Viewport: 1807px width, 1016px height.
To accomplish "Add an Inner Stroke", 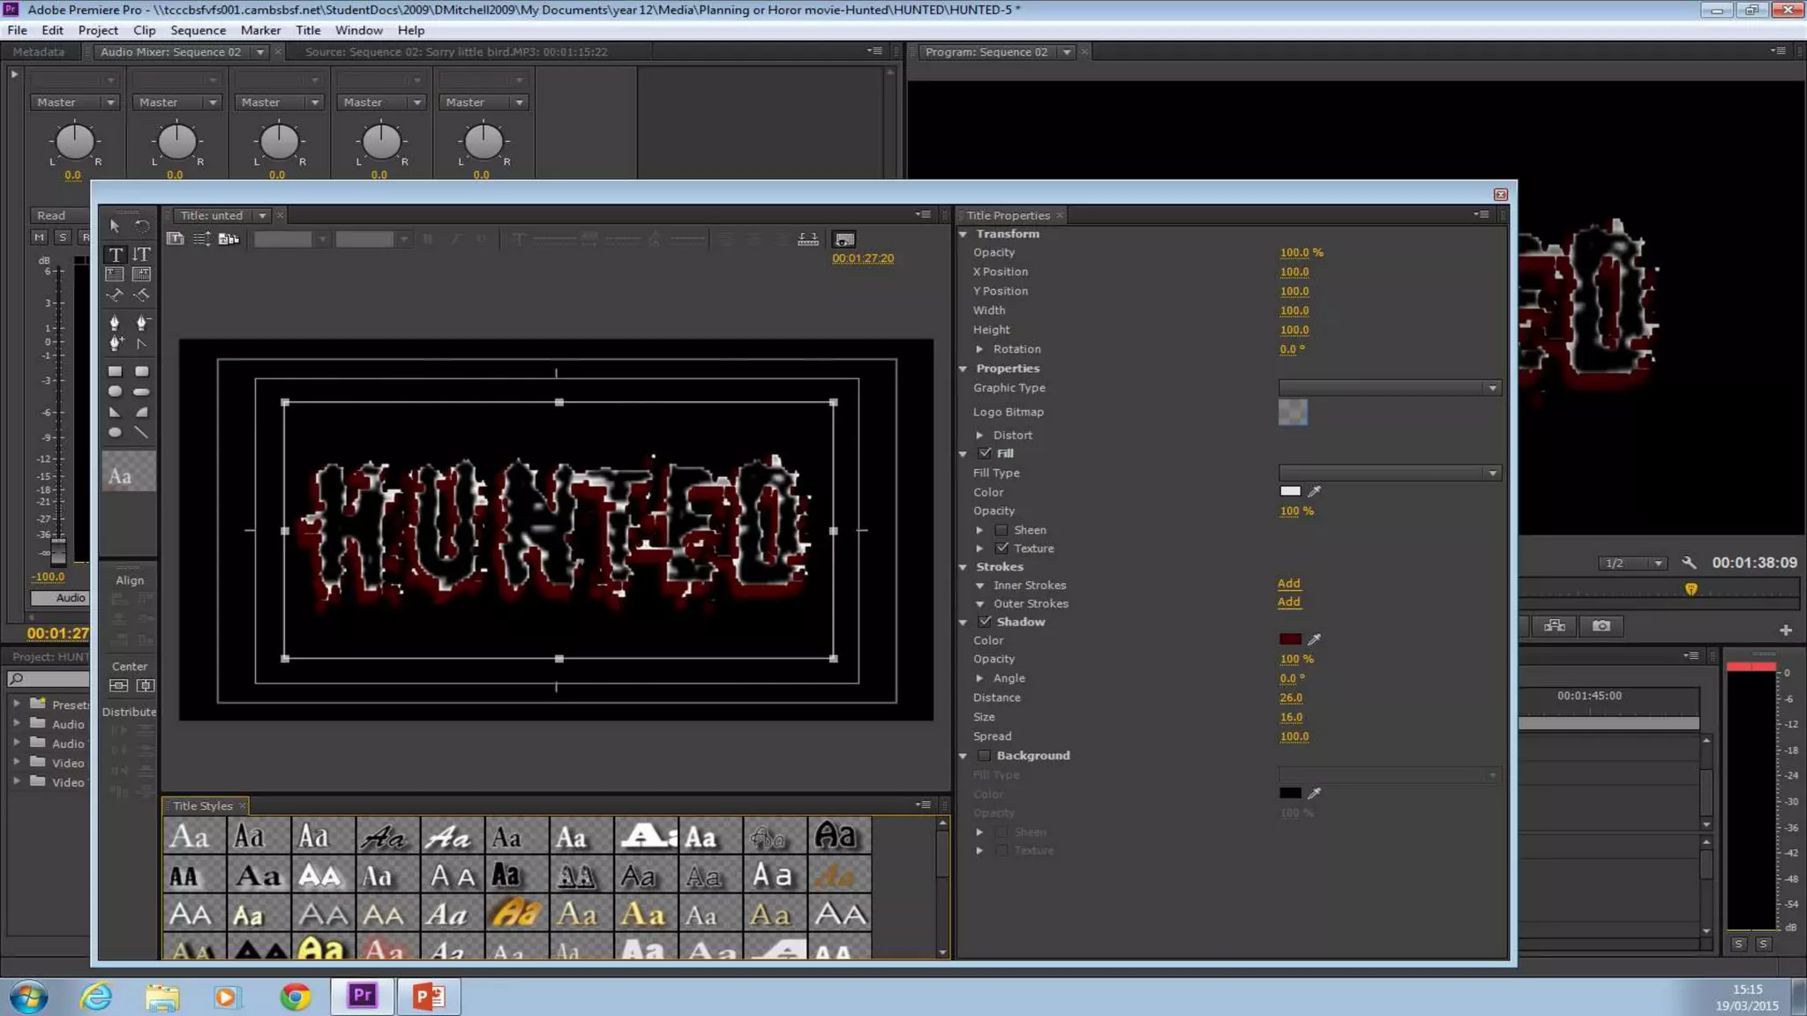I will (x=1288, y=584).
